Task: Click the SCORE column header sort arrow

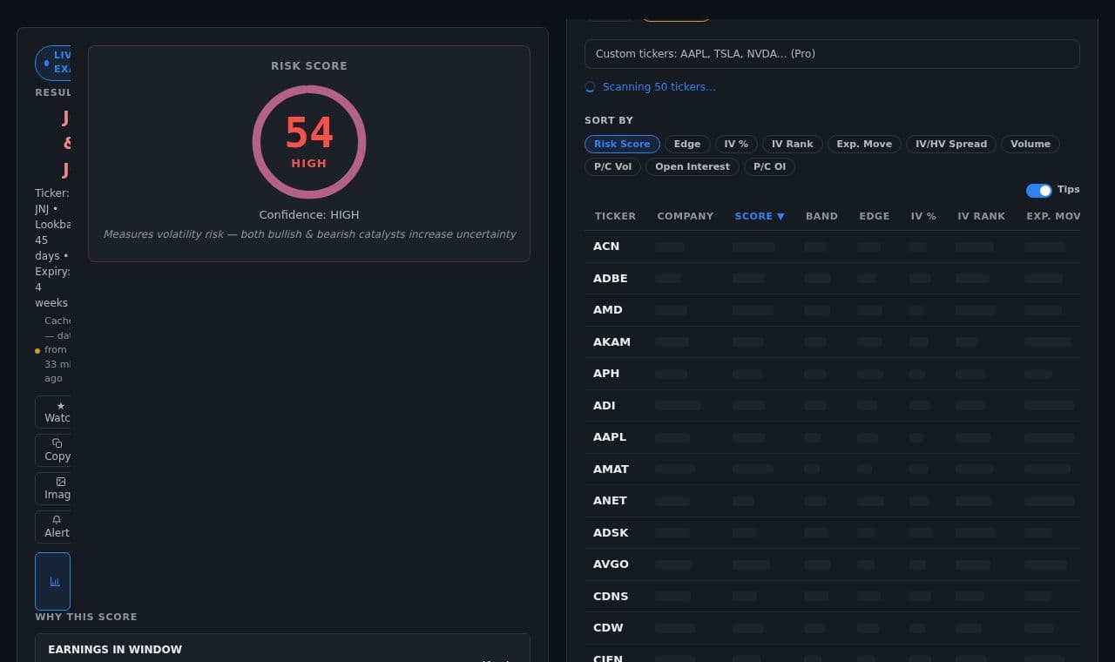Action: coord(780,216)
